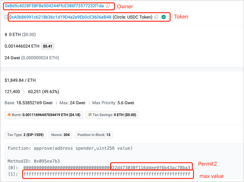244x182 pixels.
Task: Open owner address 0xBd5c4028...f1da link
Action: (54, 6)
